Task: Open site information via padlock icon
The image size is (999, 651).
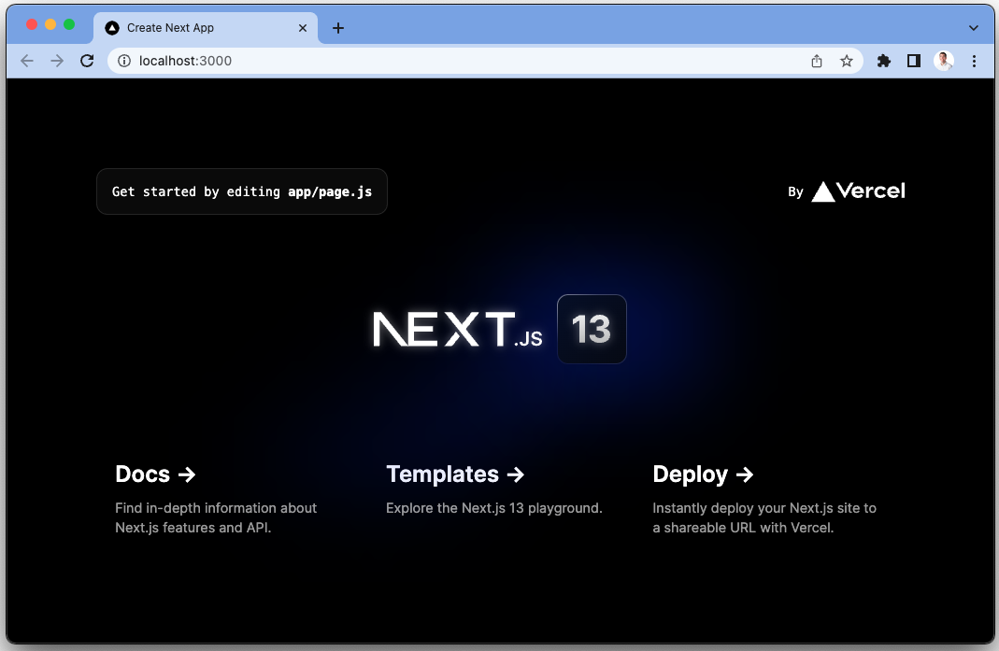Action: pyautogui.click(x=123, y=60)
